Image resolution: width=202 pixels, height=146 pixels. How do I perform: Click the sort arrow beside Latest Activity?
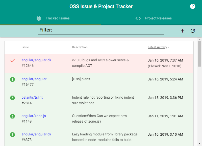point(169,47)
